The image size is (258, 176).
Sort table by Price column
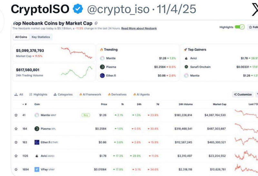pyautogui.click(x=104, y=104)
